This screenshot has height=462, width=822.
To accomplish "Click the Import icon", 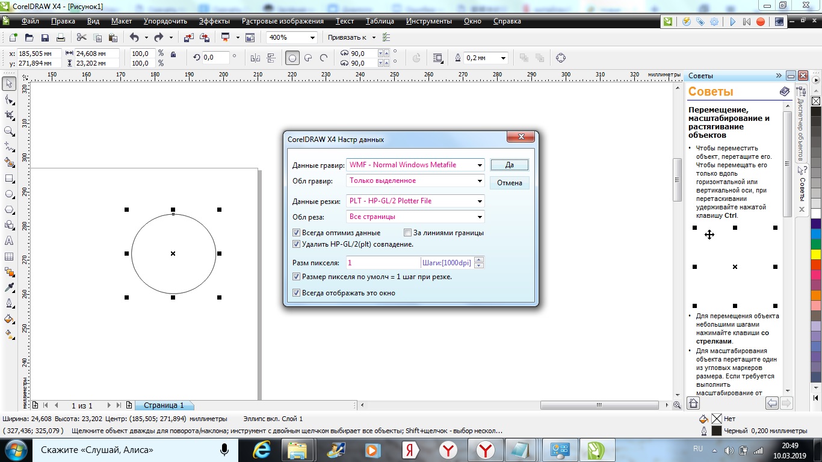I will point(188,37).
